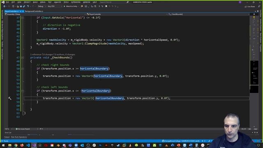Collapse the code block at line 37
Image resolution: width=263 pixels, height=148 pixels.
coord(23,18)
